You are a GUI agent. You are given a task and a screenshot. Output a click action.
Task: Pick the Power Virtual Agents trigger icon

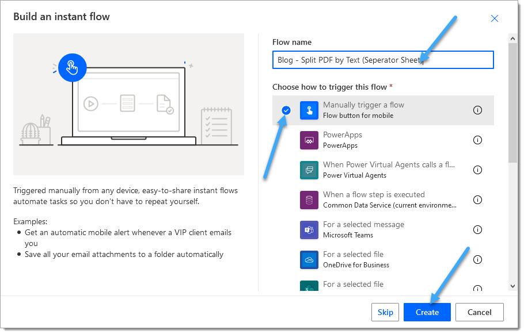point(309,170)
